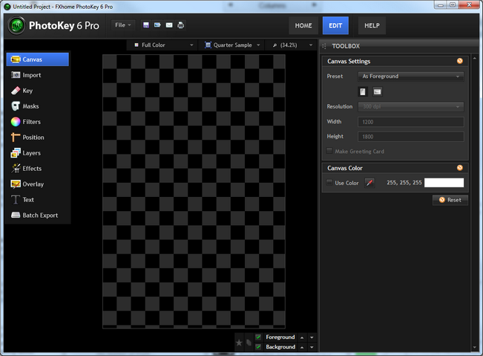This screenshot has height=356, width=483.
Task: Click Canvas Color orange reset icon
Action: click(x=460, y=168)
